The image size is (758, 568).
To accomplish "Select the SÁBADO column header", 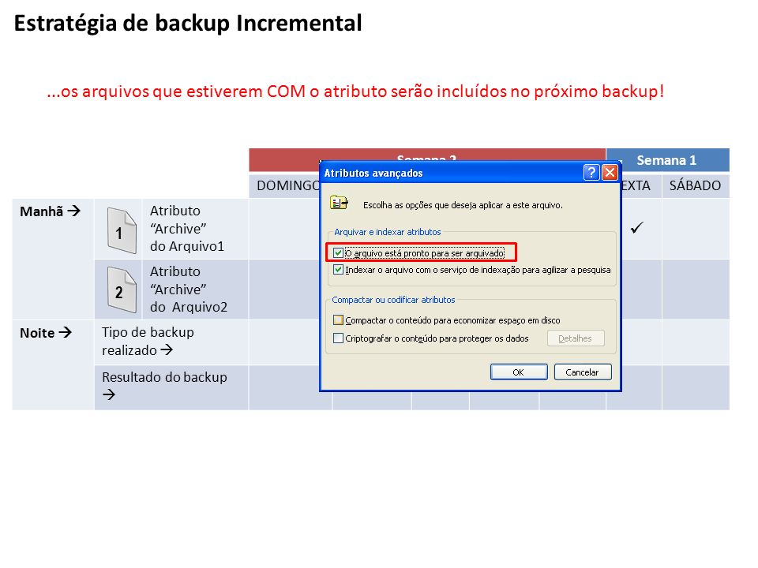I will 695,185.
